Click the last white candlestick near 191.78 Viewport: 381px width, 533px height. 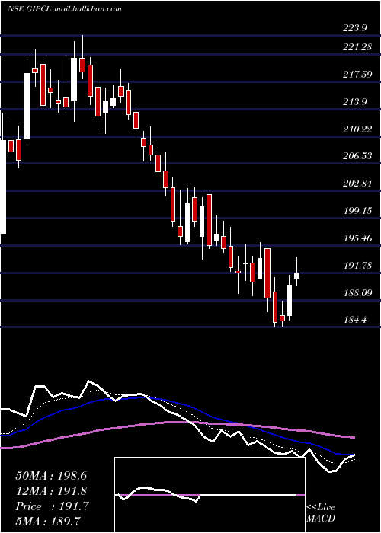(x=296, y=276)
